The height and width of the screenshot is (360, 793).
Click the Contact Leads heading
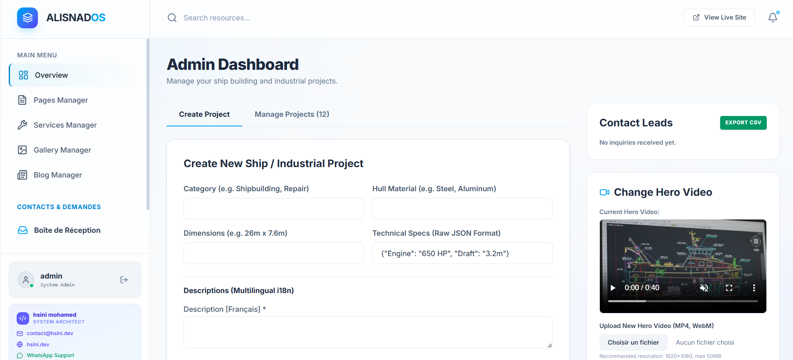pyautogui.click(x=636, y=123)
